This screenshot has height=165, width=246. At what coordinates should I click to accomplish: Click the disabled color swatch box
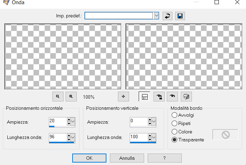pos(225,134)
